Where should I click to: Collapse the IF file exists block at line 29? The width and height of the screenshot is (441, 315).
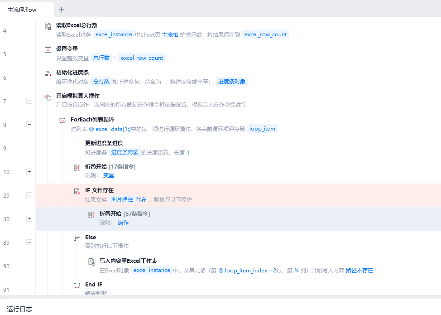[29, 195]
